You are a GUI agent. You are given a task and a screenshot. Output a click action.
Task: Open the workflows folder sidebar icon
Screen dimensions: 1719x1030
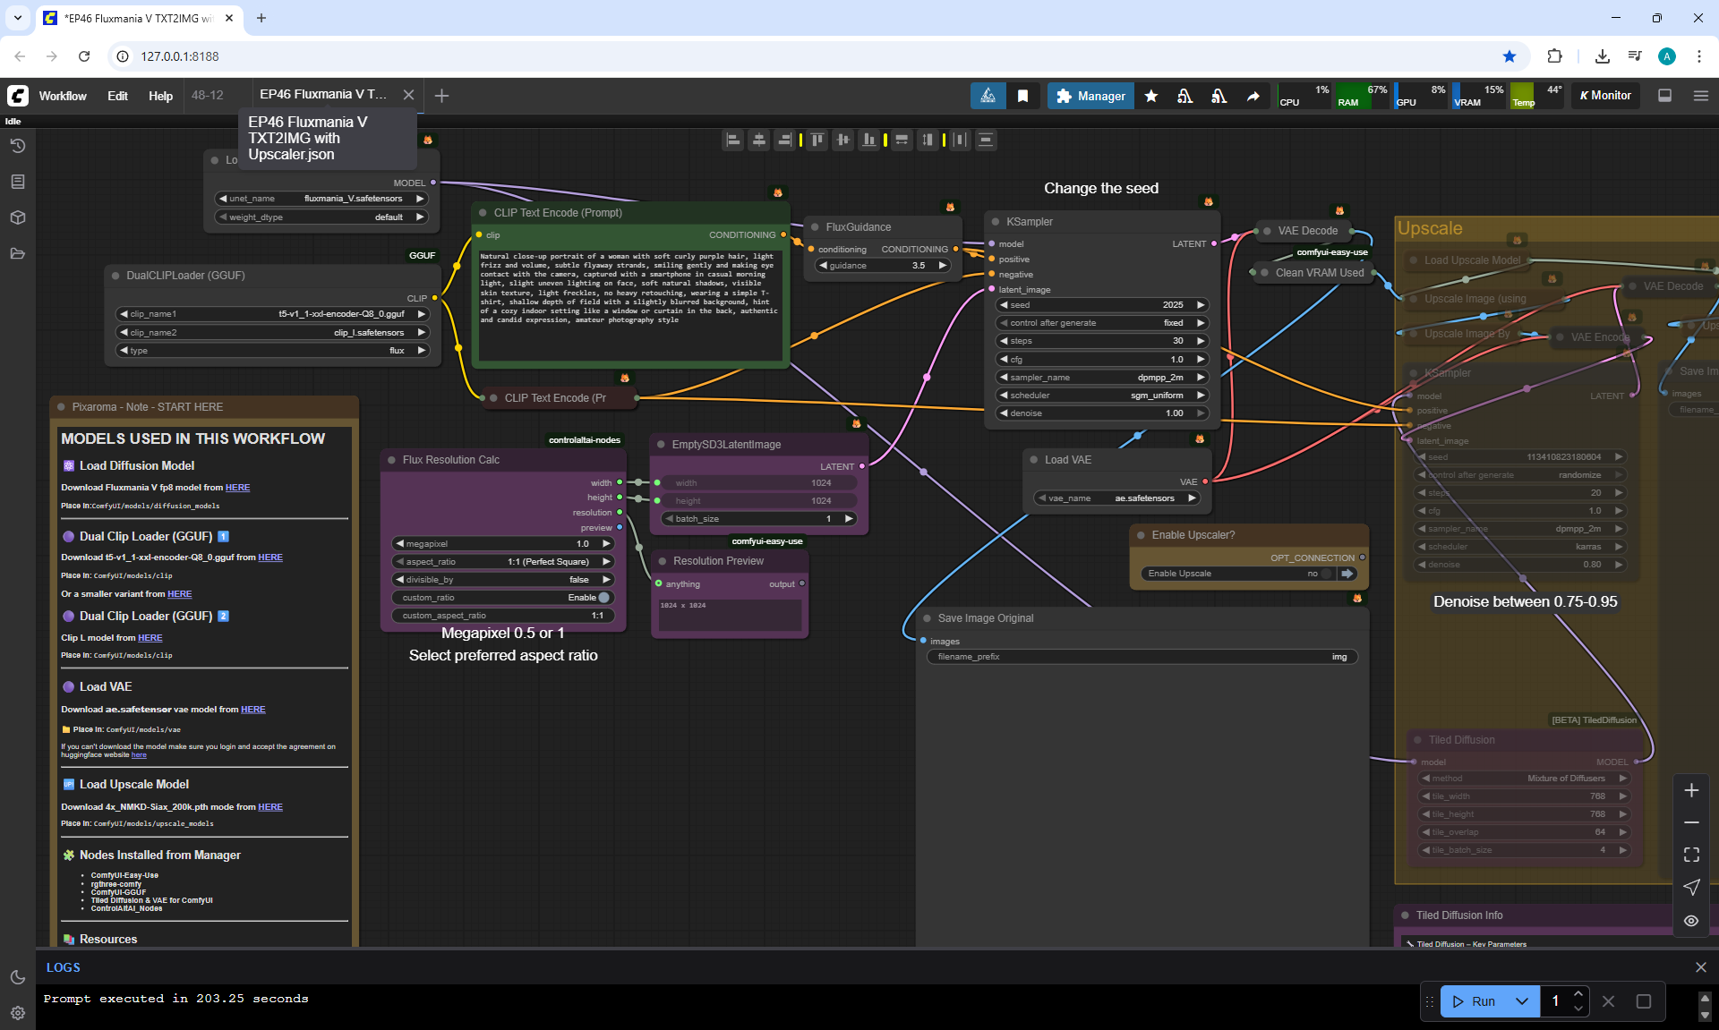(x=18, y=253)
